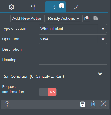
Task: Open the Ready Actions dropdown menu
Action: coord(63,18)
